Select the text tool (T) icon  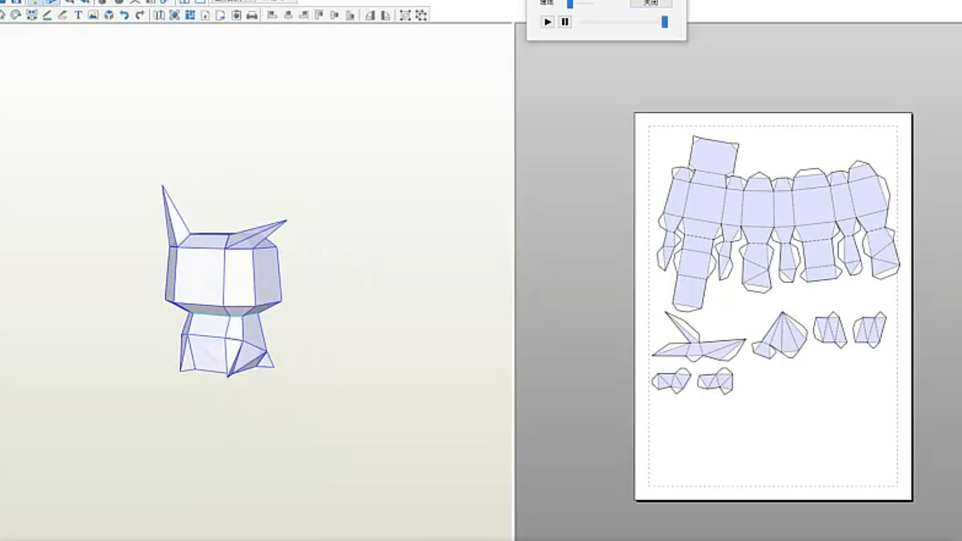tap(78, 15)
